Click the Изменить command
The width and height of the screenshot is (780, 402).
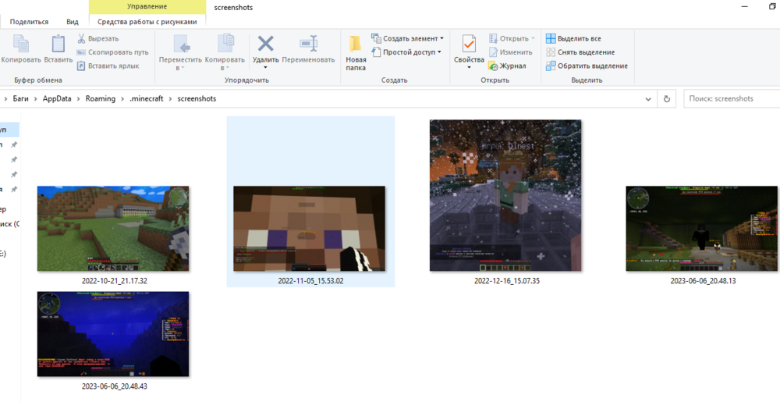coord(510,52)
